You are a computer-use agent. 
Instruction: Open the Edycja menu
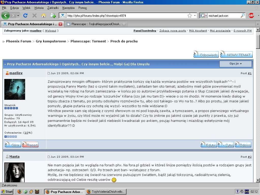click(14, 8)
